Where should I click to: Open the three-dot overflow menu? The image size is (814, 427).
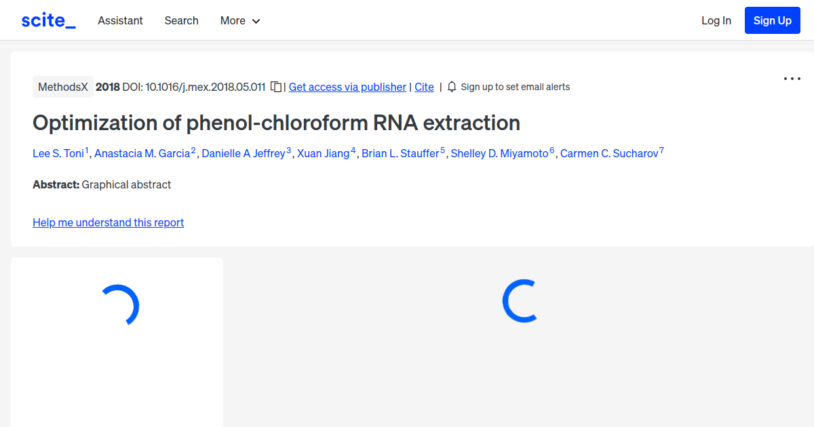point(792,79)
